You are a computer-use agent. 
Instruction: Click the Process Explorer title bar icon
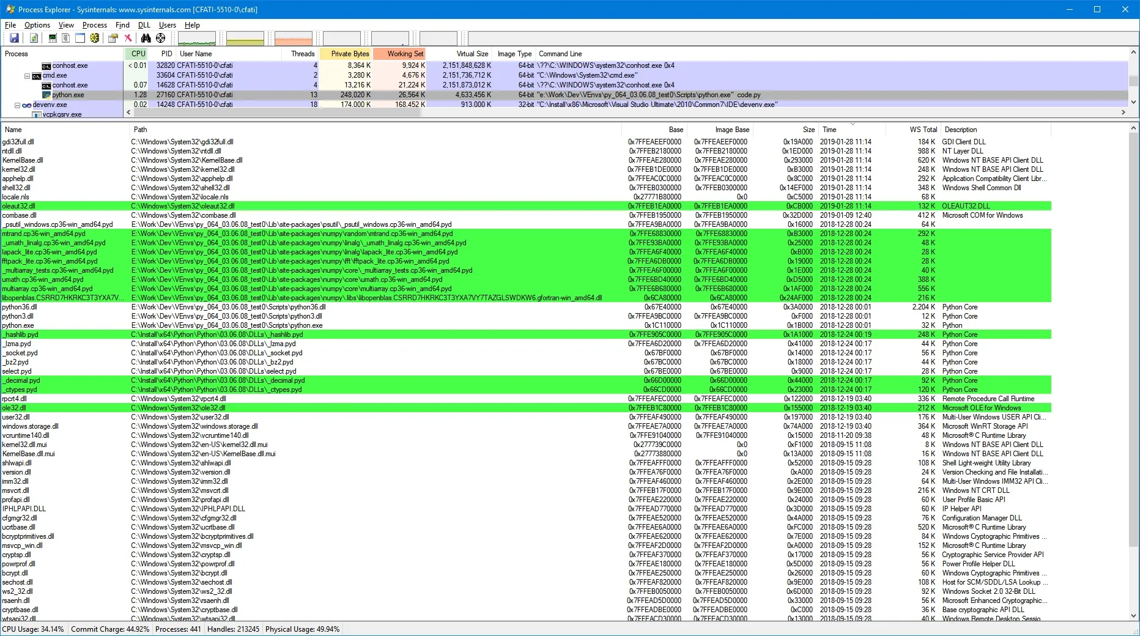click(10, 9)
